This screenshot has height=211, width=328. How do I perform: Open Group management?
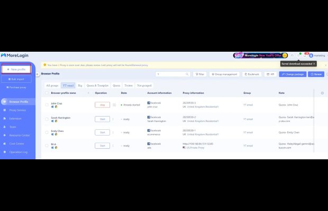coord(224,74)
